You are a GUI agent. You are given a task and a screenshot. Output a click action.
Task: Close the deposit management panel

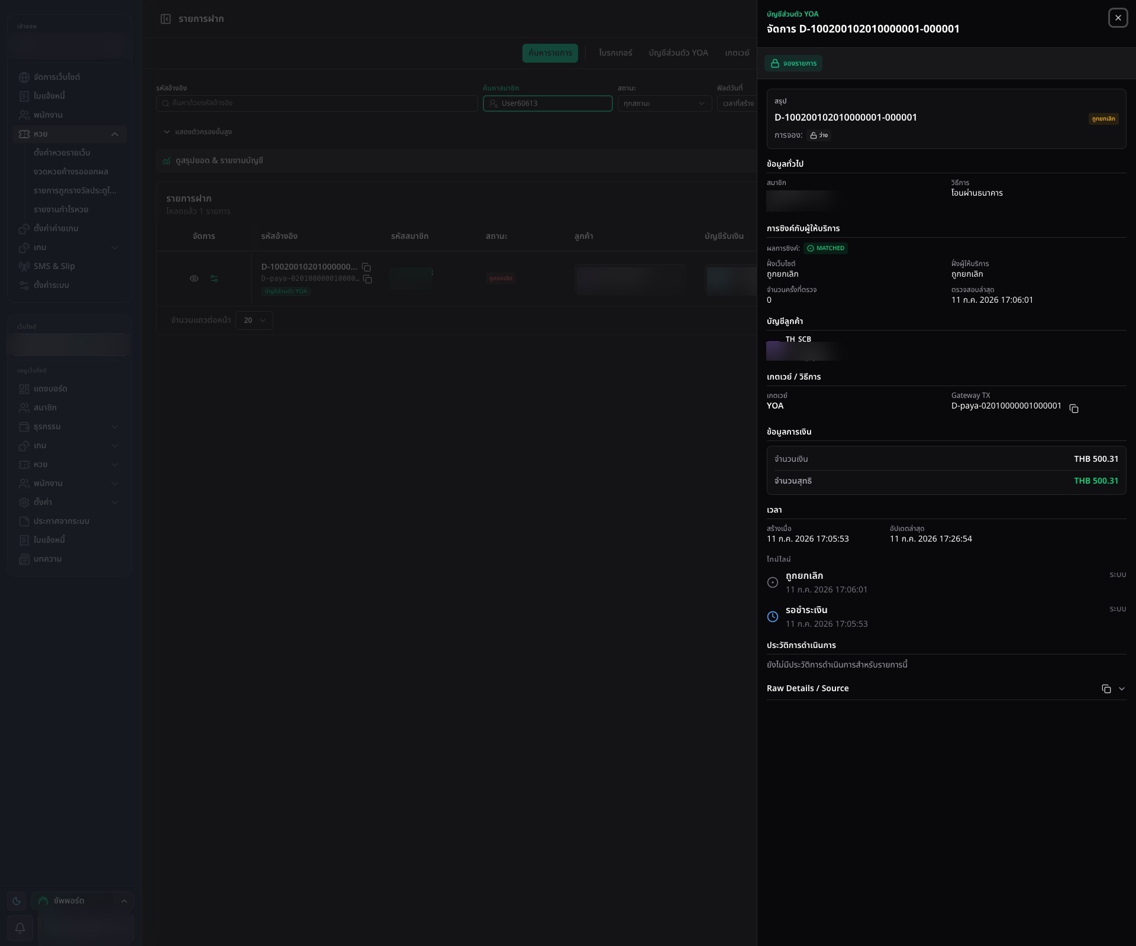point(1118,18)
